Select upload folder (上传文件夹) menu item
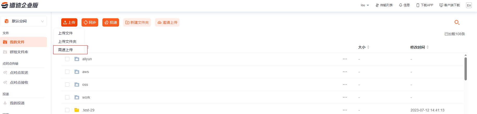The height and width of the screenshot is (114, 477). (x=67, y=41)
